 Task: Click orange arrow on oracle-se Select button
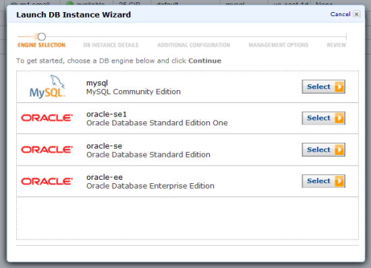pyautogui.click(x=339, y=149)
